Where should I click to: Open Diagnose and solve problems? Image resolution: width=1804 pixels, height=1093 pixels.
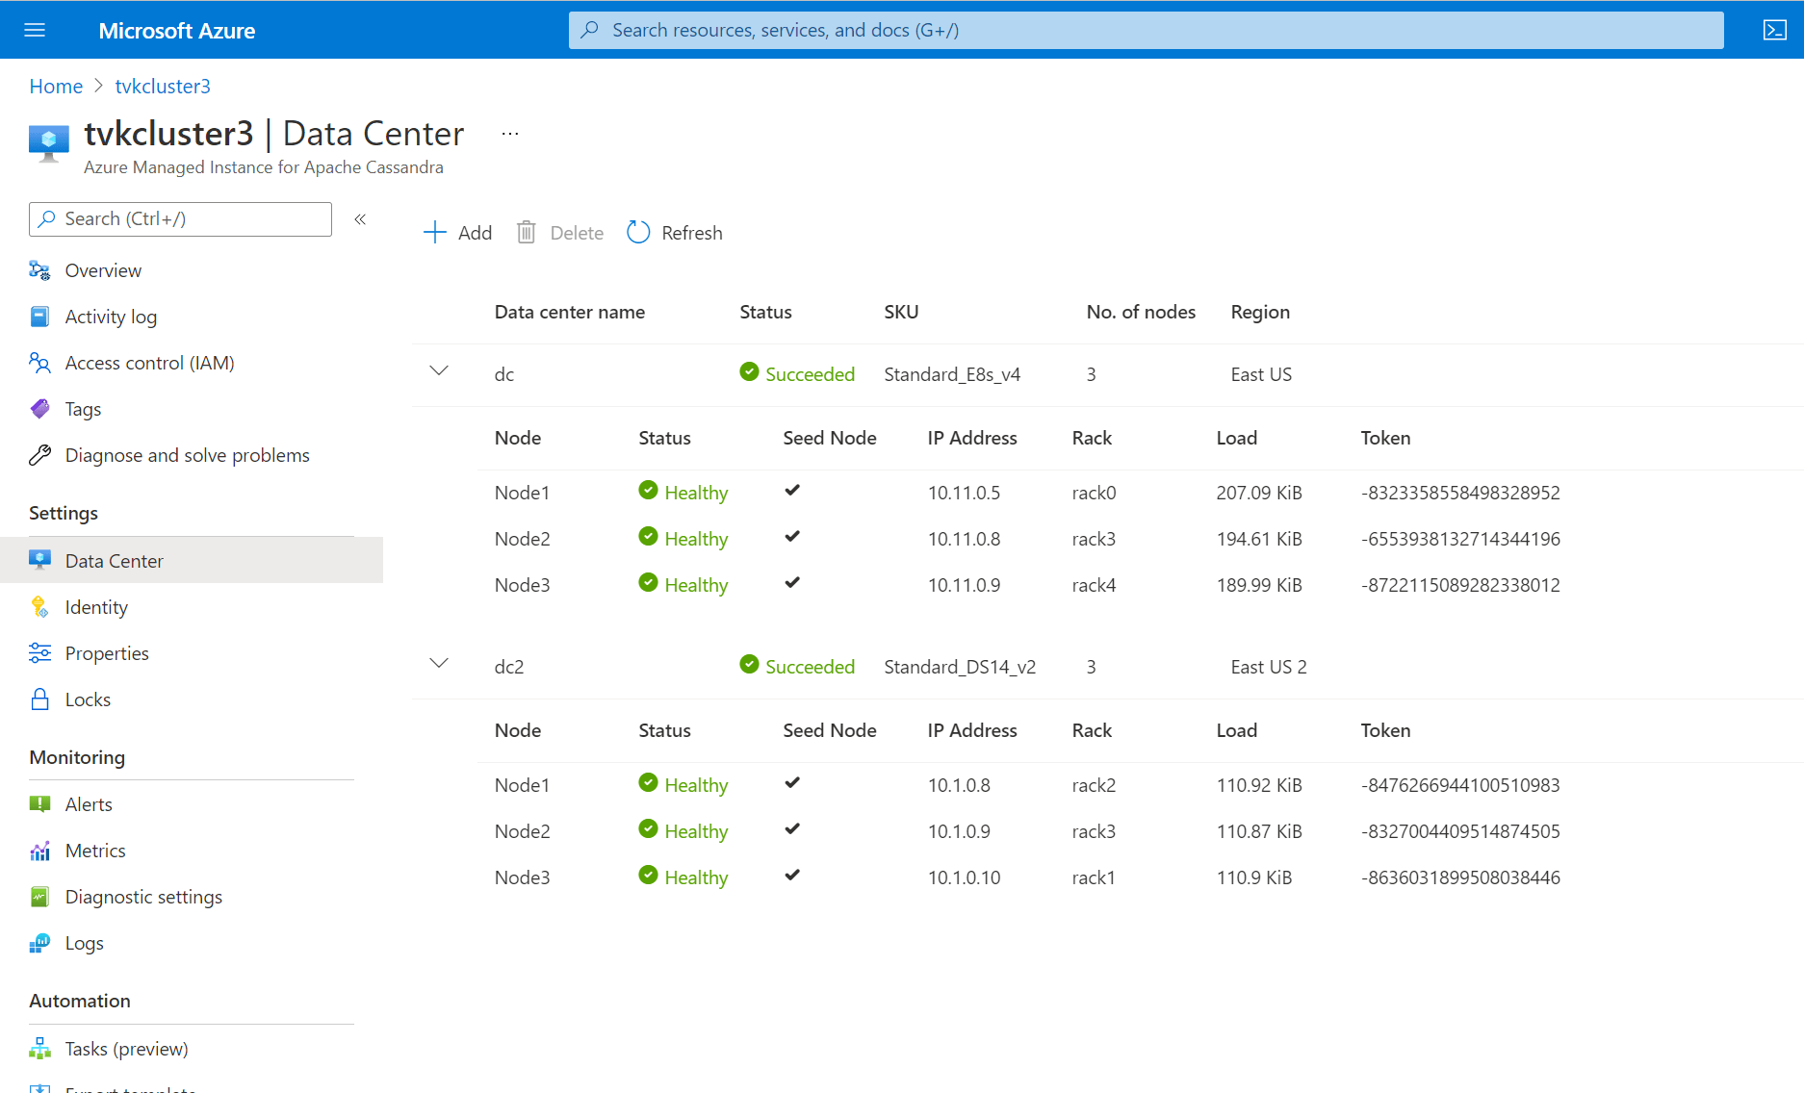tap(187, 454)
